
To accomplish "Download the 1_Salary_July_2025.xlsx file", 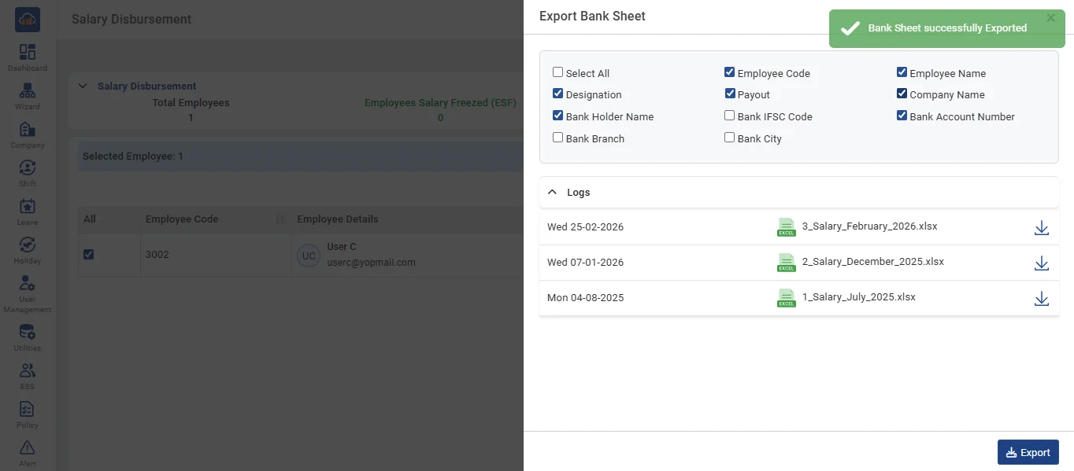I will tap(1041, 299).
